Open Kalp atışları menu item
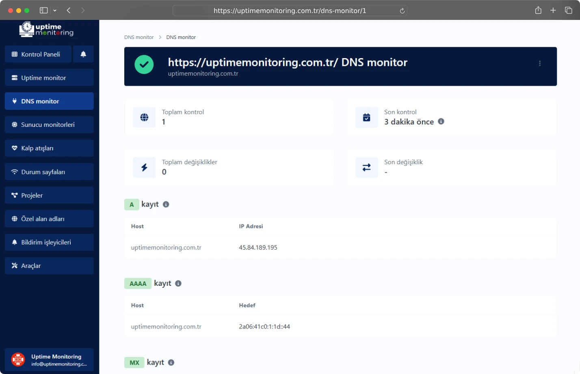This screenshot has height=374, width=580. point(49,148)
